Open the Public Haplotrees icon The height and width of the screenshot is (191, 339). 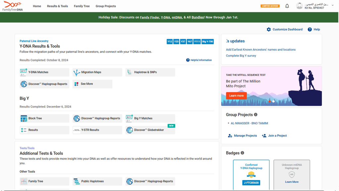[x=76, y=181]
